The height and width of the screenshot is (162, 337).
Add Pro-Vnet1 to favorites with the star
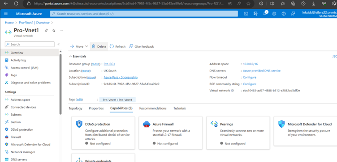pos(54,31)
